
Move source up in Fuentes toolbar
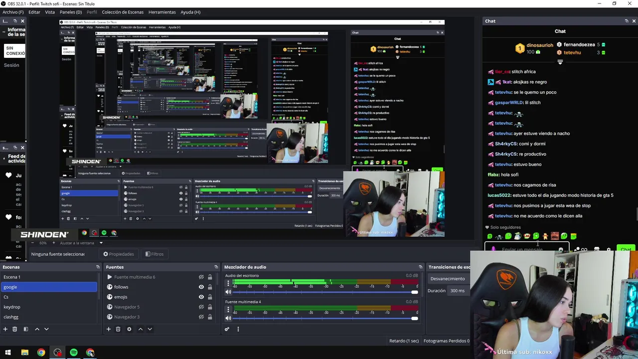(x=141, y=329)
